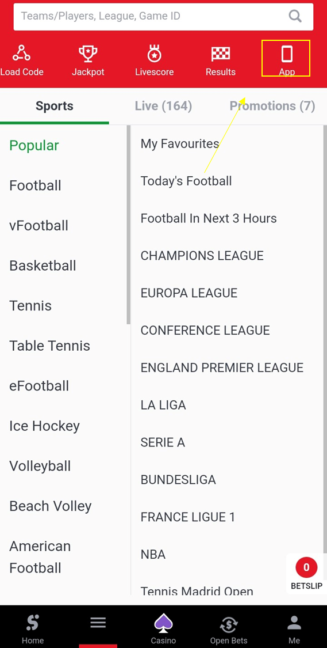Viewport: 327px width, 648px height.
Task: Open the Jackpot trophy icon
Action: pos(88,54)
